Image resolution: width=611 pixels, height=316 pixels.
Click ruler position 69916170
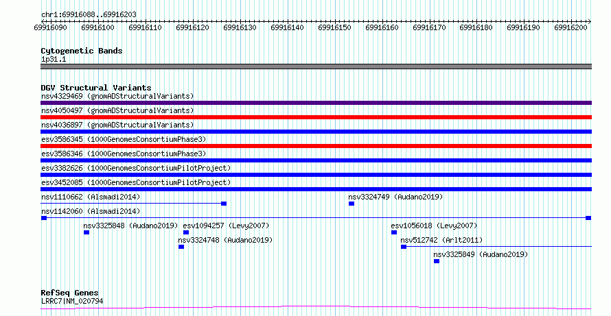click(x=429, y=27)
